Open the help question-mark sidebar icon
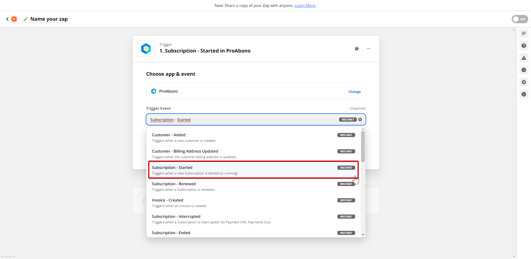This screenshot has width=531, height=259. tap(524, 46)
